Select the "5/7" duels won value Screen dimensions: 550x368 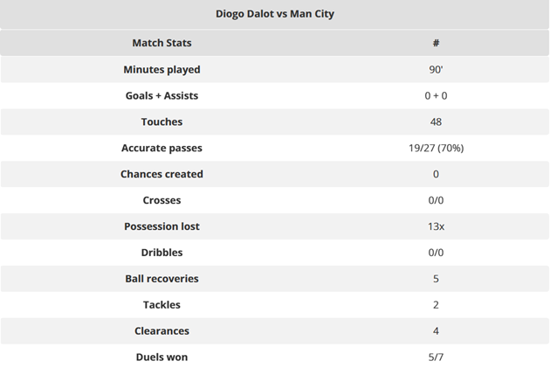(x=436, y=358)
